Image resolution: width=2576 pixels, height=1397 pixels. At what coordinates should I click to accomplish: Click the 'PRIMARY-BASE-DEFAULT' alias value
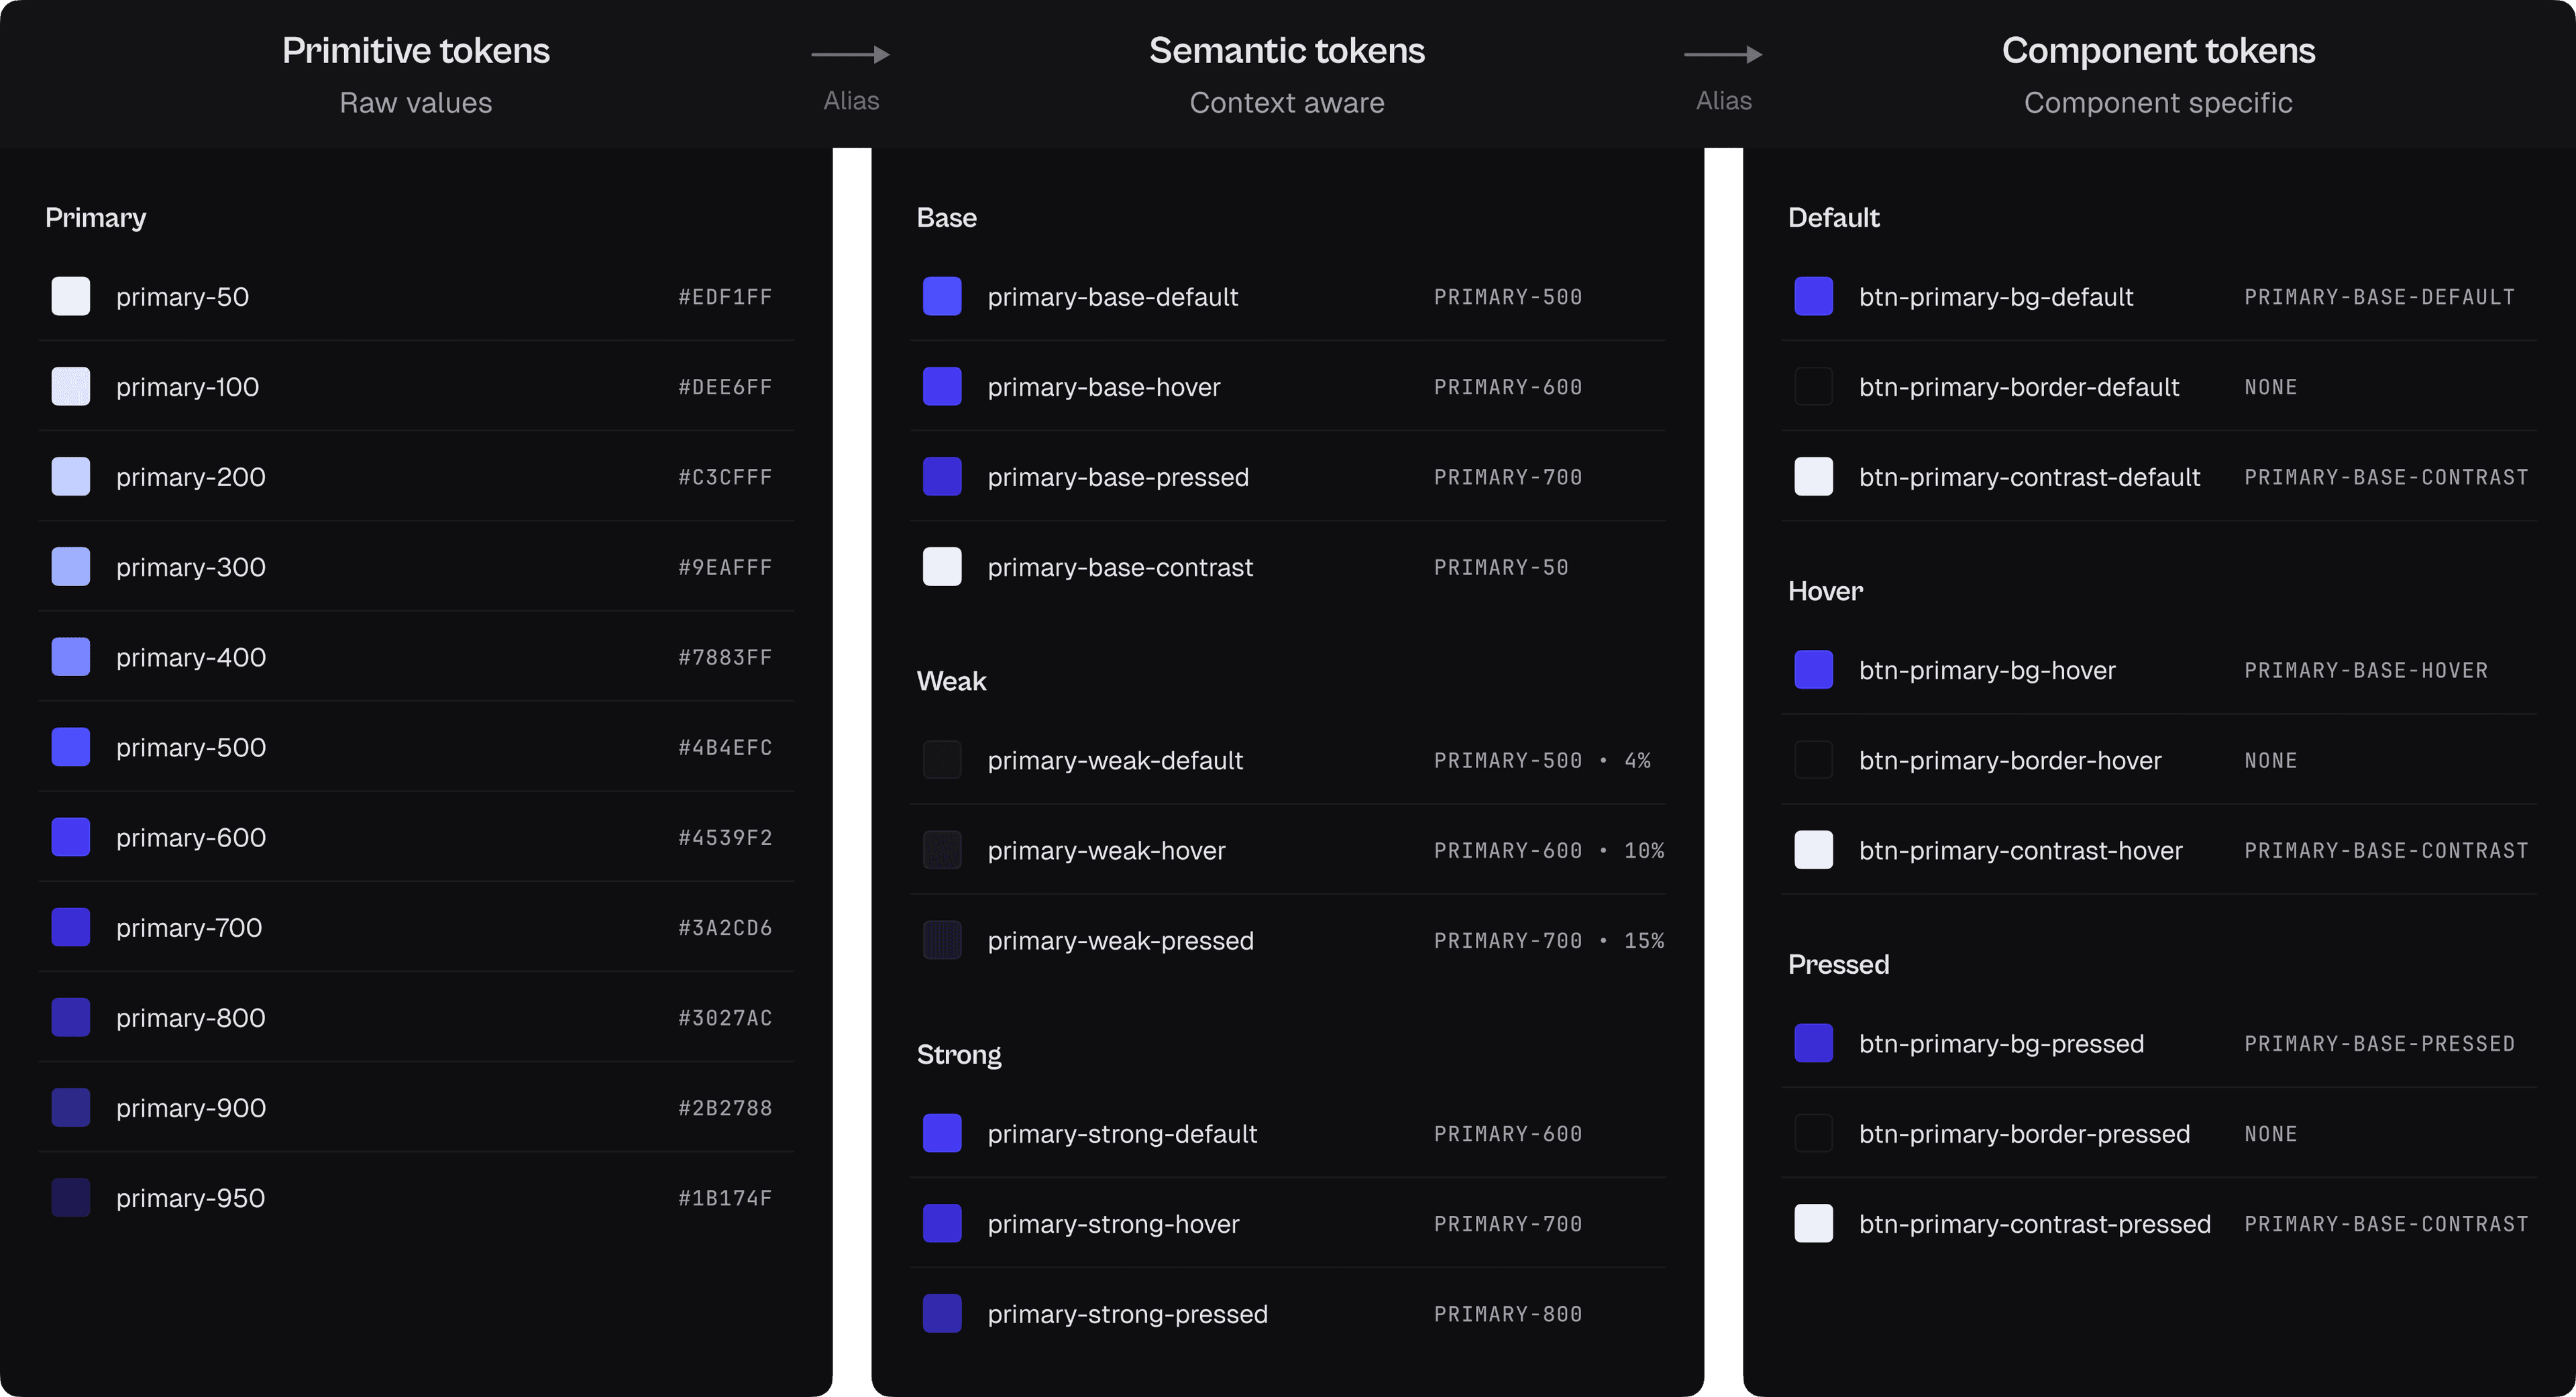pos(2379,297)
